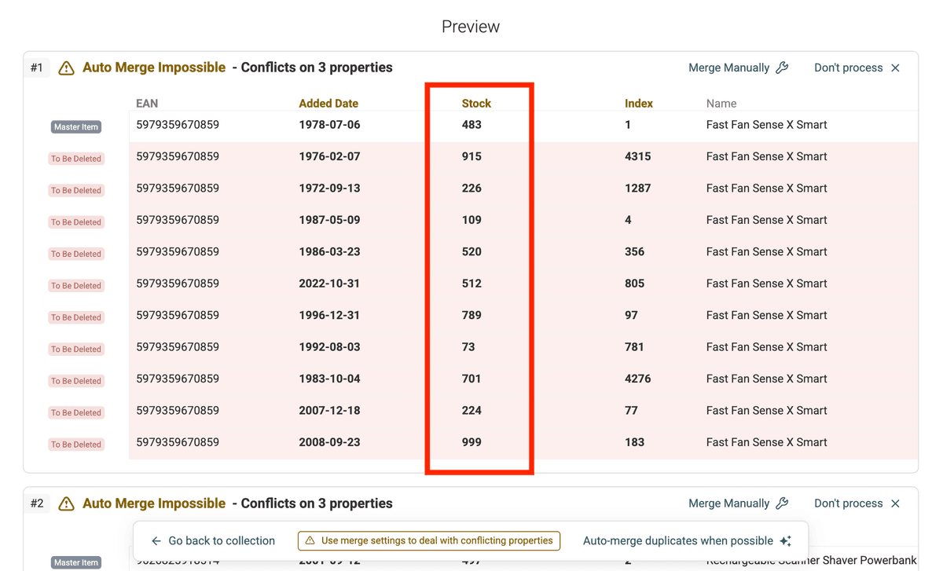Click the Name in the Master Item row
Viewport: 943px width, 571px height.
point(766,125)
